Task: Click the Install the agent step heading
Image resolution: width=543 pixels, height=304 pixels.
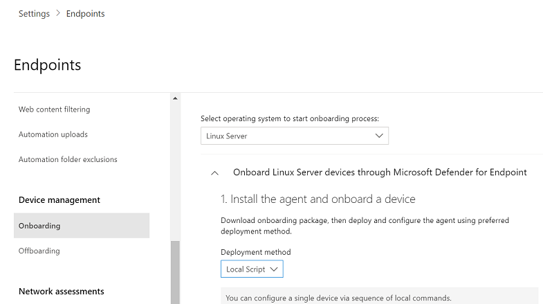Action: [x=317, y=199]
